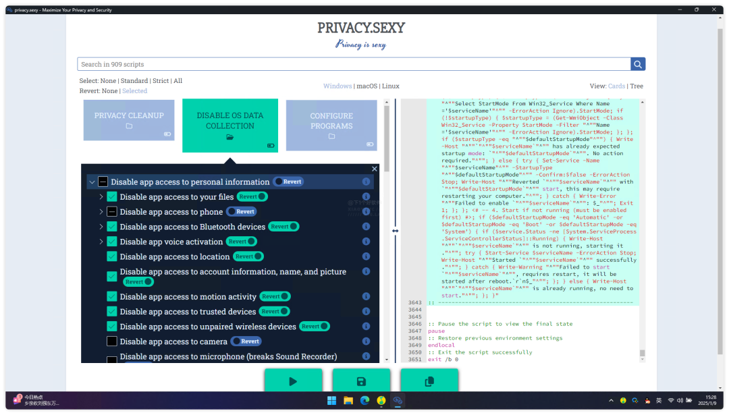Open Windows Start menu

[x=331, y=401]
